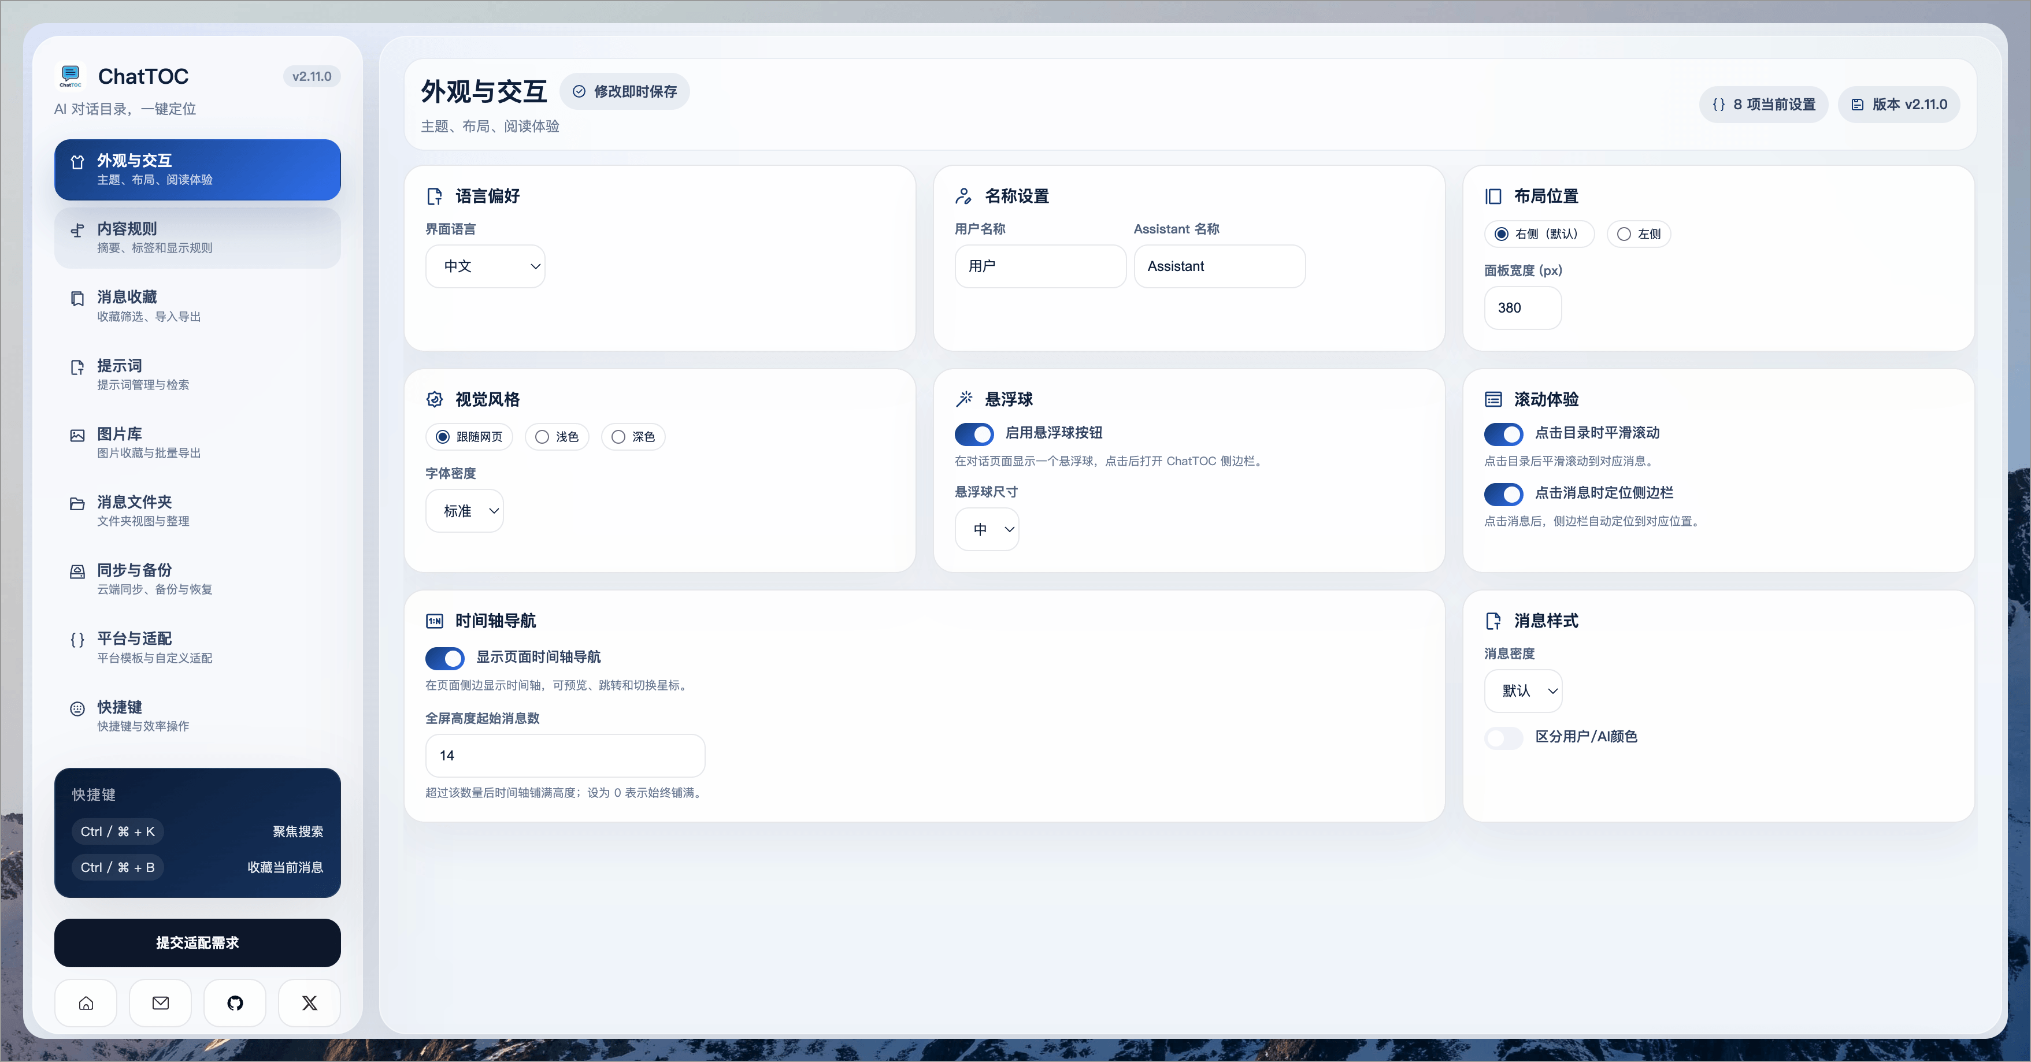Open the 字体密度 dropdown showing 标准

pyautogui.click(x=465, y=511)
